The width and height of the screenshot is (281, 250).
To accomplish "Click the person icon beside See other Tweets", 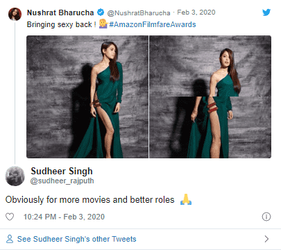I will tap(10, 239).
